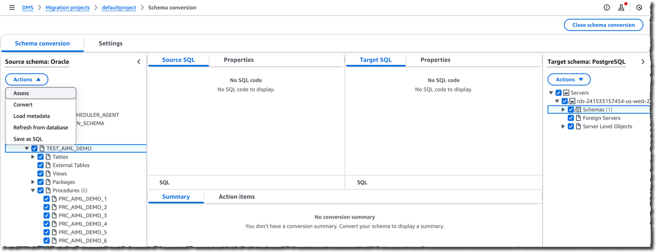Click the document icon beside Foreign Servers

(x=577, y=117)
